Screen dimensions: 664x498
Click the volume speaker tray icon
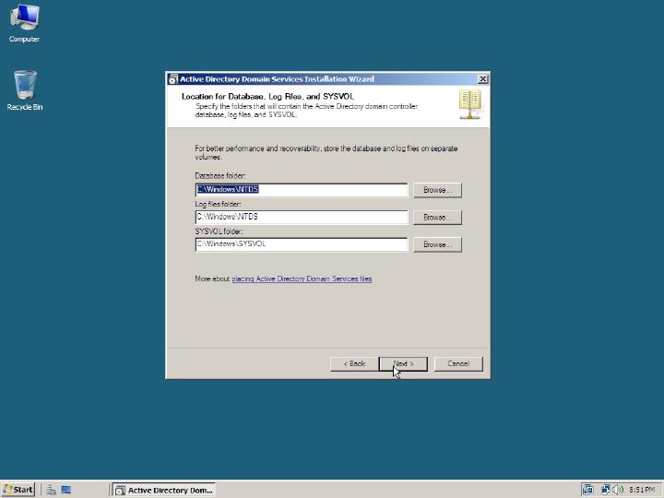[x=618, y=490]
